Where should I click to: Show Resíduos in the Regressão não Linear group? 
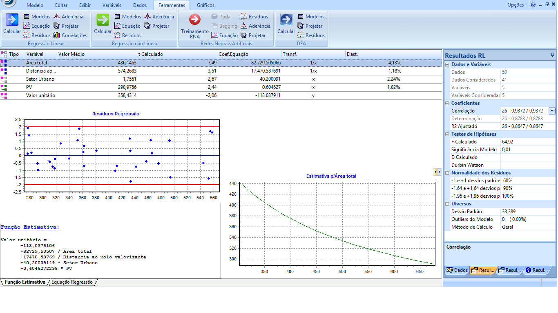(x=127, y=35)
